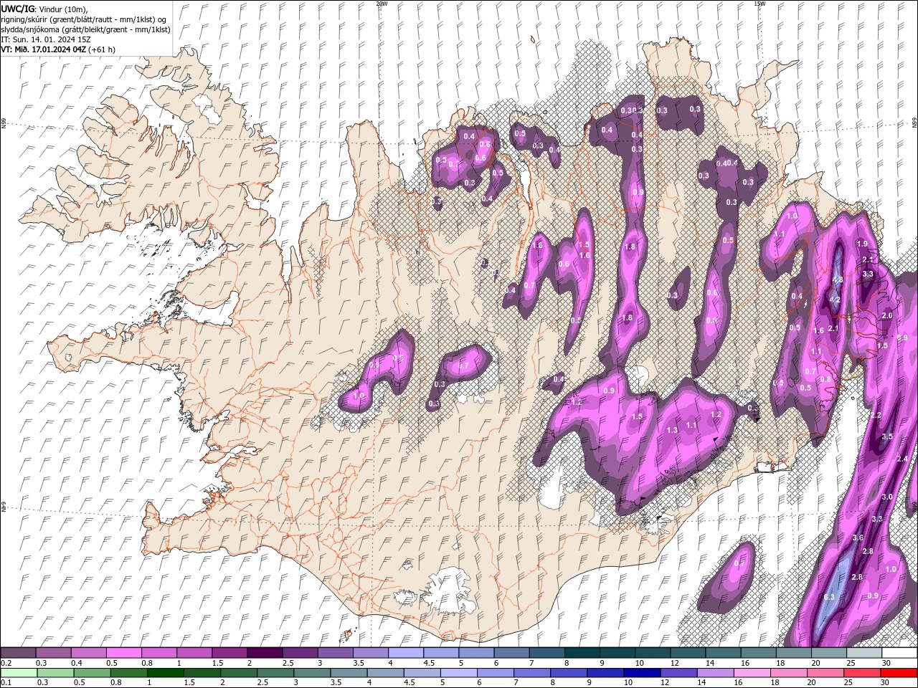Click the 30 label on the rain scale
Viewport: 918px width, 688px height.
pos(886,682)
